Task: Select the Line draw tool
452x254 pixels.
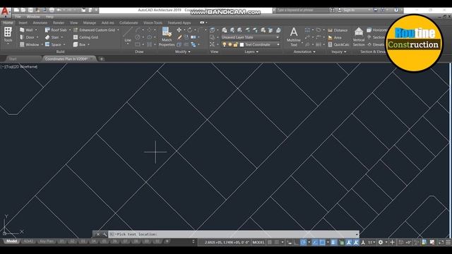Action: click(x=128, y=34)
